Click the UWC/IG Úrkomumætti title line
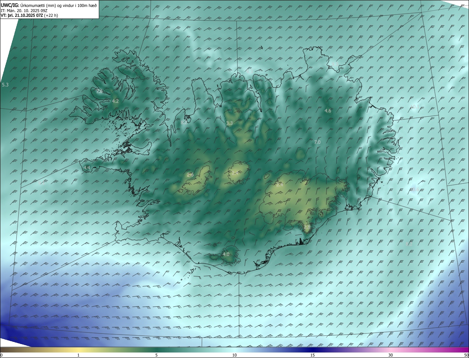469x358 pixels. pos(49,5)
